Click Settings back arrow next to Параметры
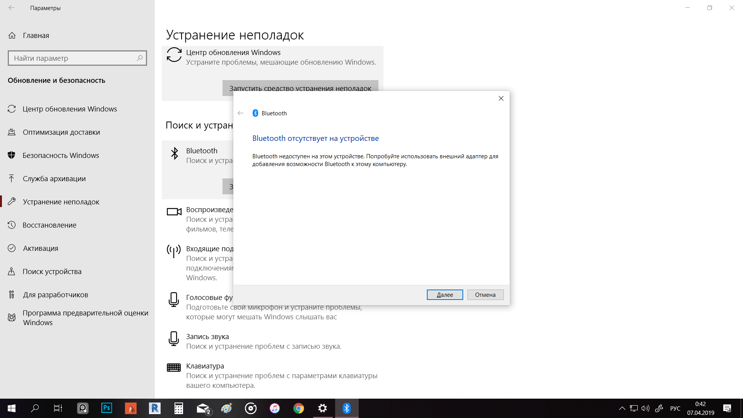 coord(12,8)
